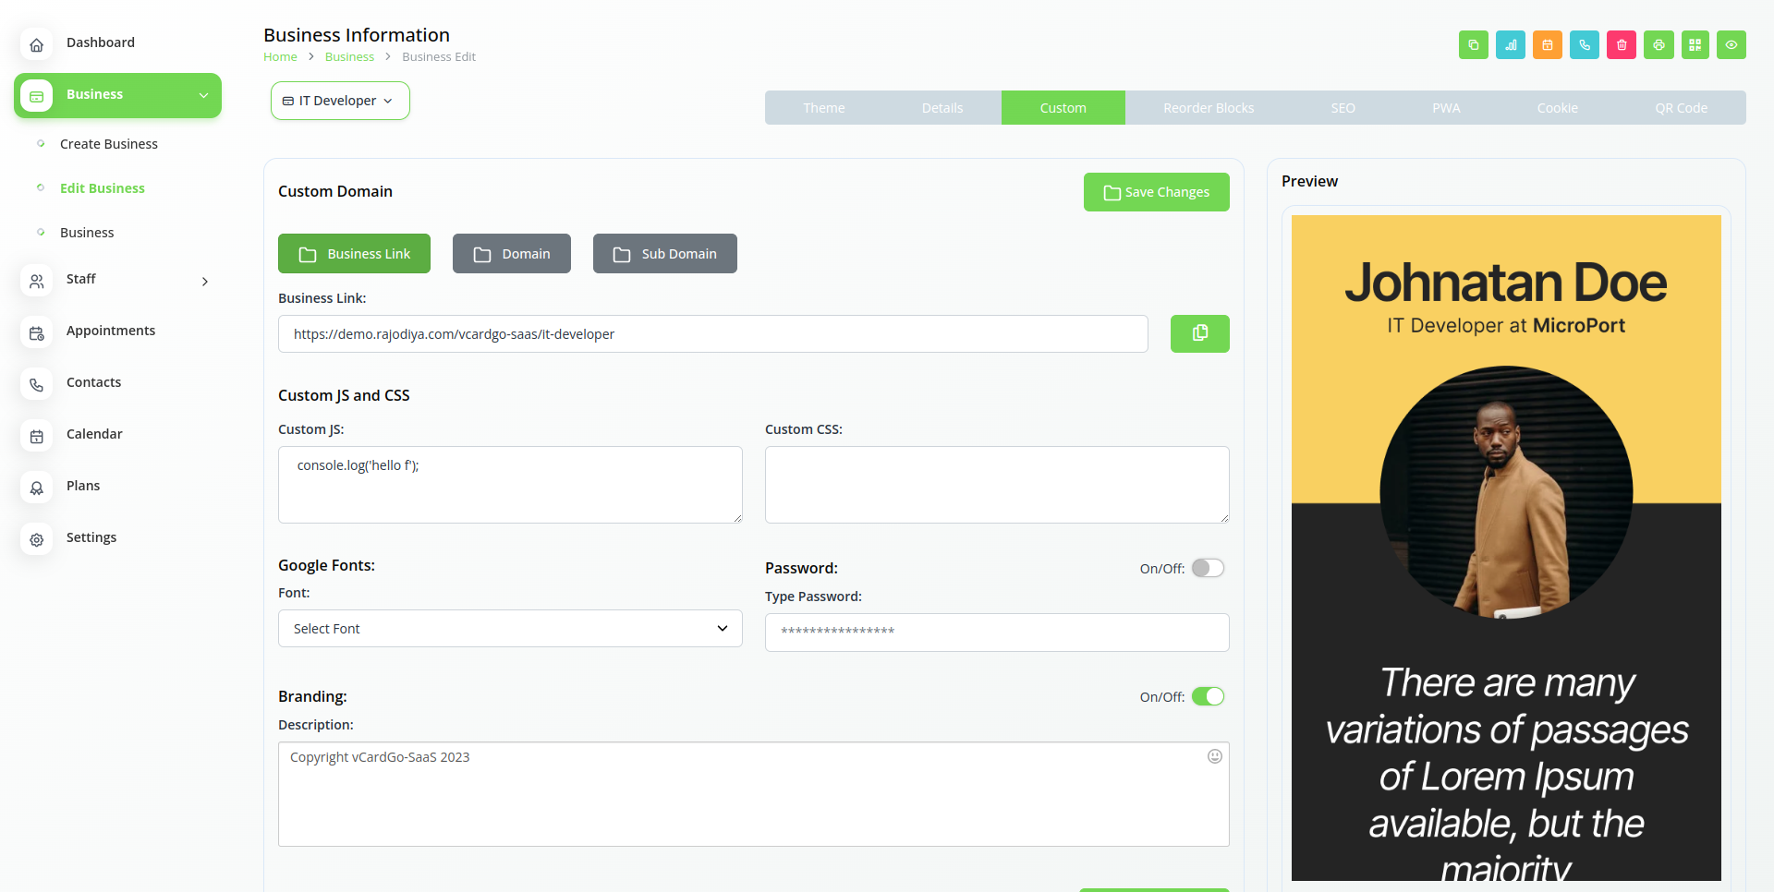Open the QR code grid icon in the toolbar
This screenshot has width=1774, height=892.
(x=1695, y=45)
